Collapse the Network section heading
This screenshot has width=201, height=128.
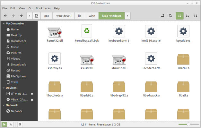(4, 105)
